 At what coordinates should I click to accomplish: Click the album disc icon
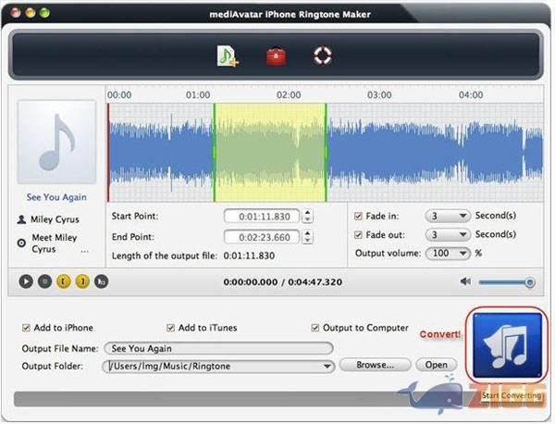click(x=21, y=243)
